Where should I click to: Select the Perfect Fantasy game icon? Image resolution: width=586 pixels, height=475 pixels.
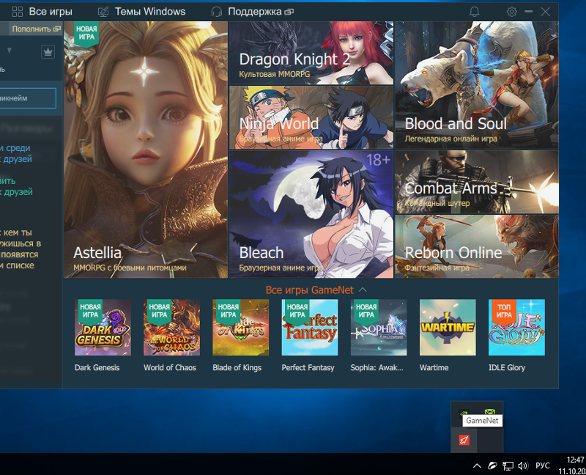pos(309,327)
